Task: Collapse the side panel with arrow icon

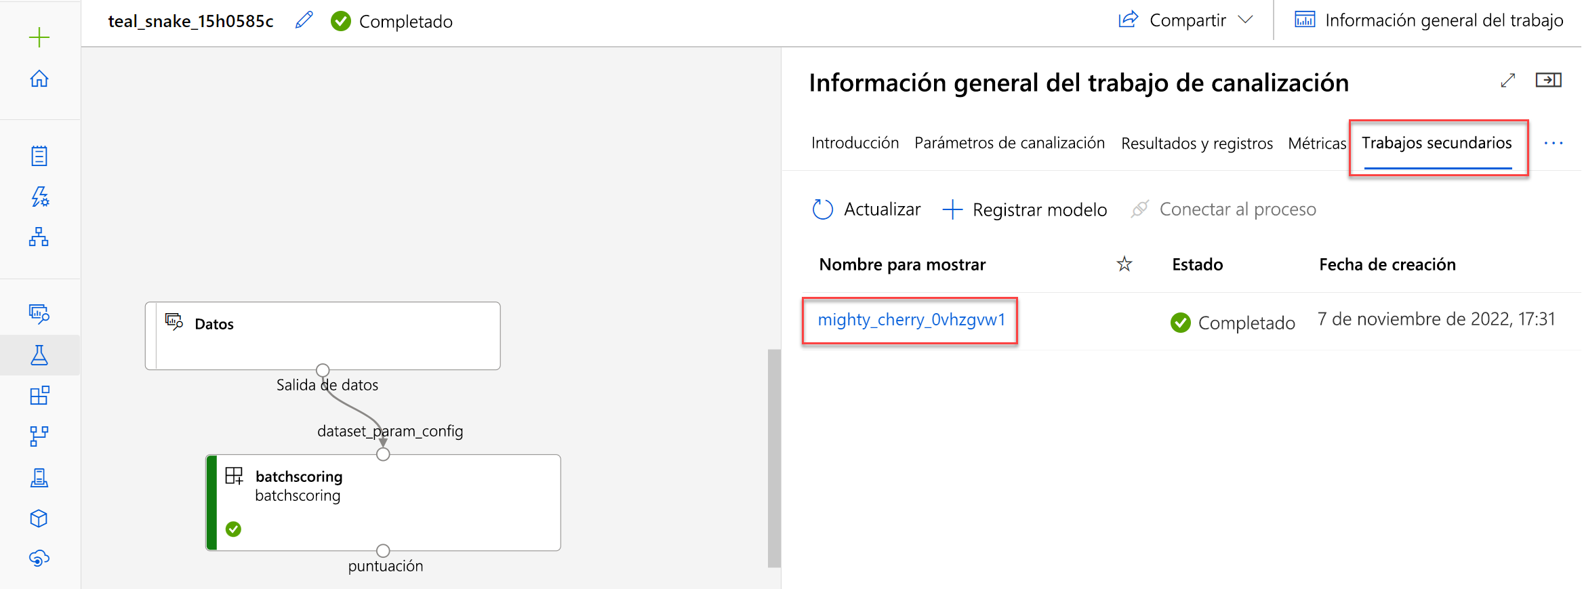Action: (1548, 80)
